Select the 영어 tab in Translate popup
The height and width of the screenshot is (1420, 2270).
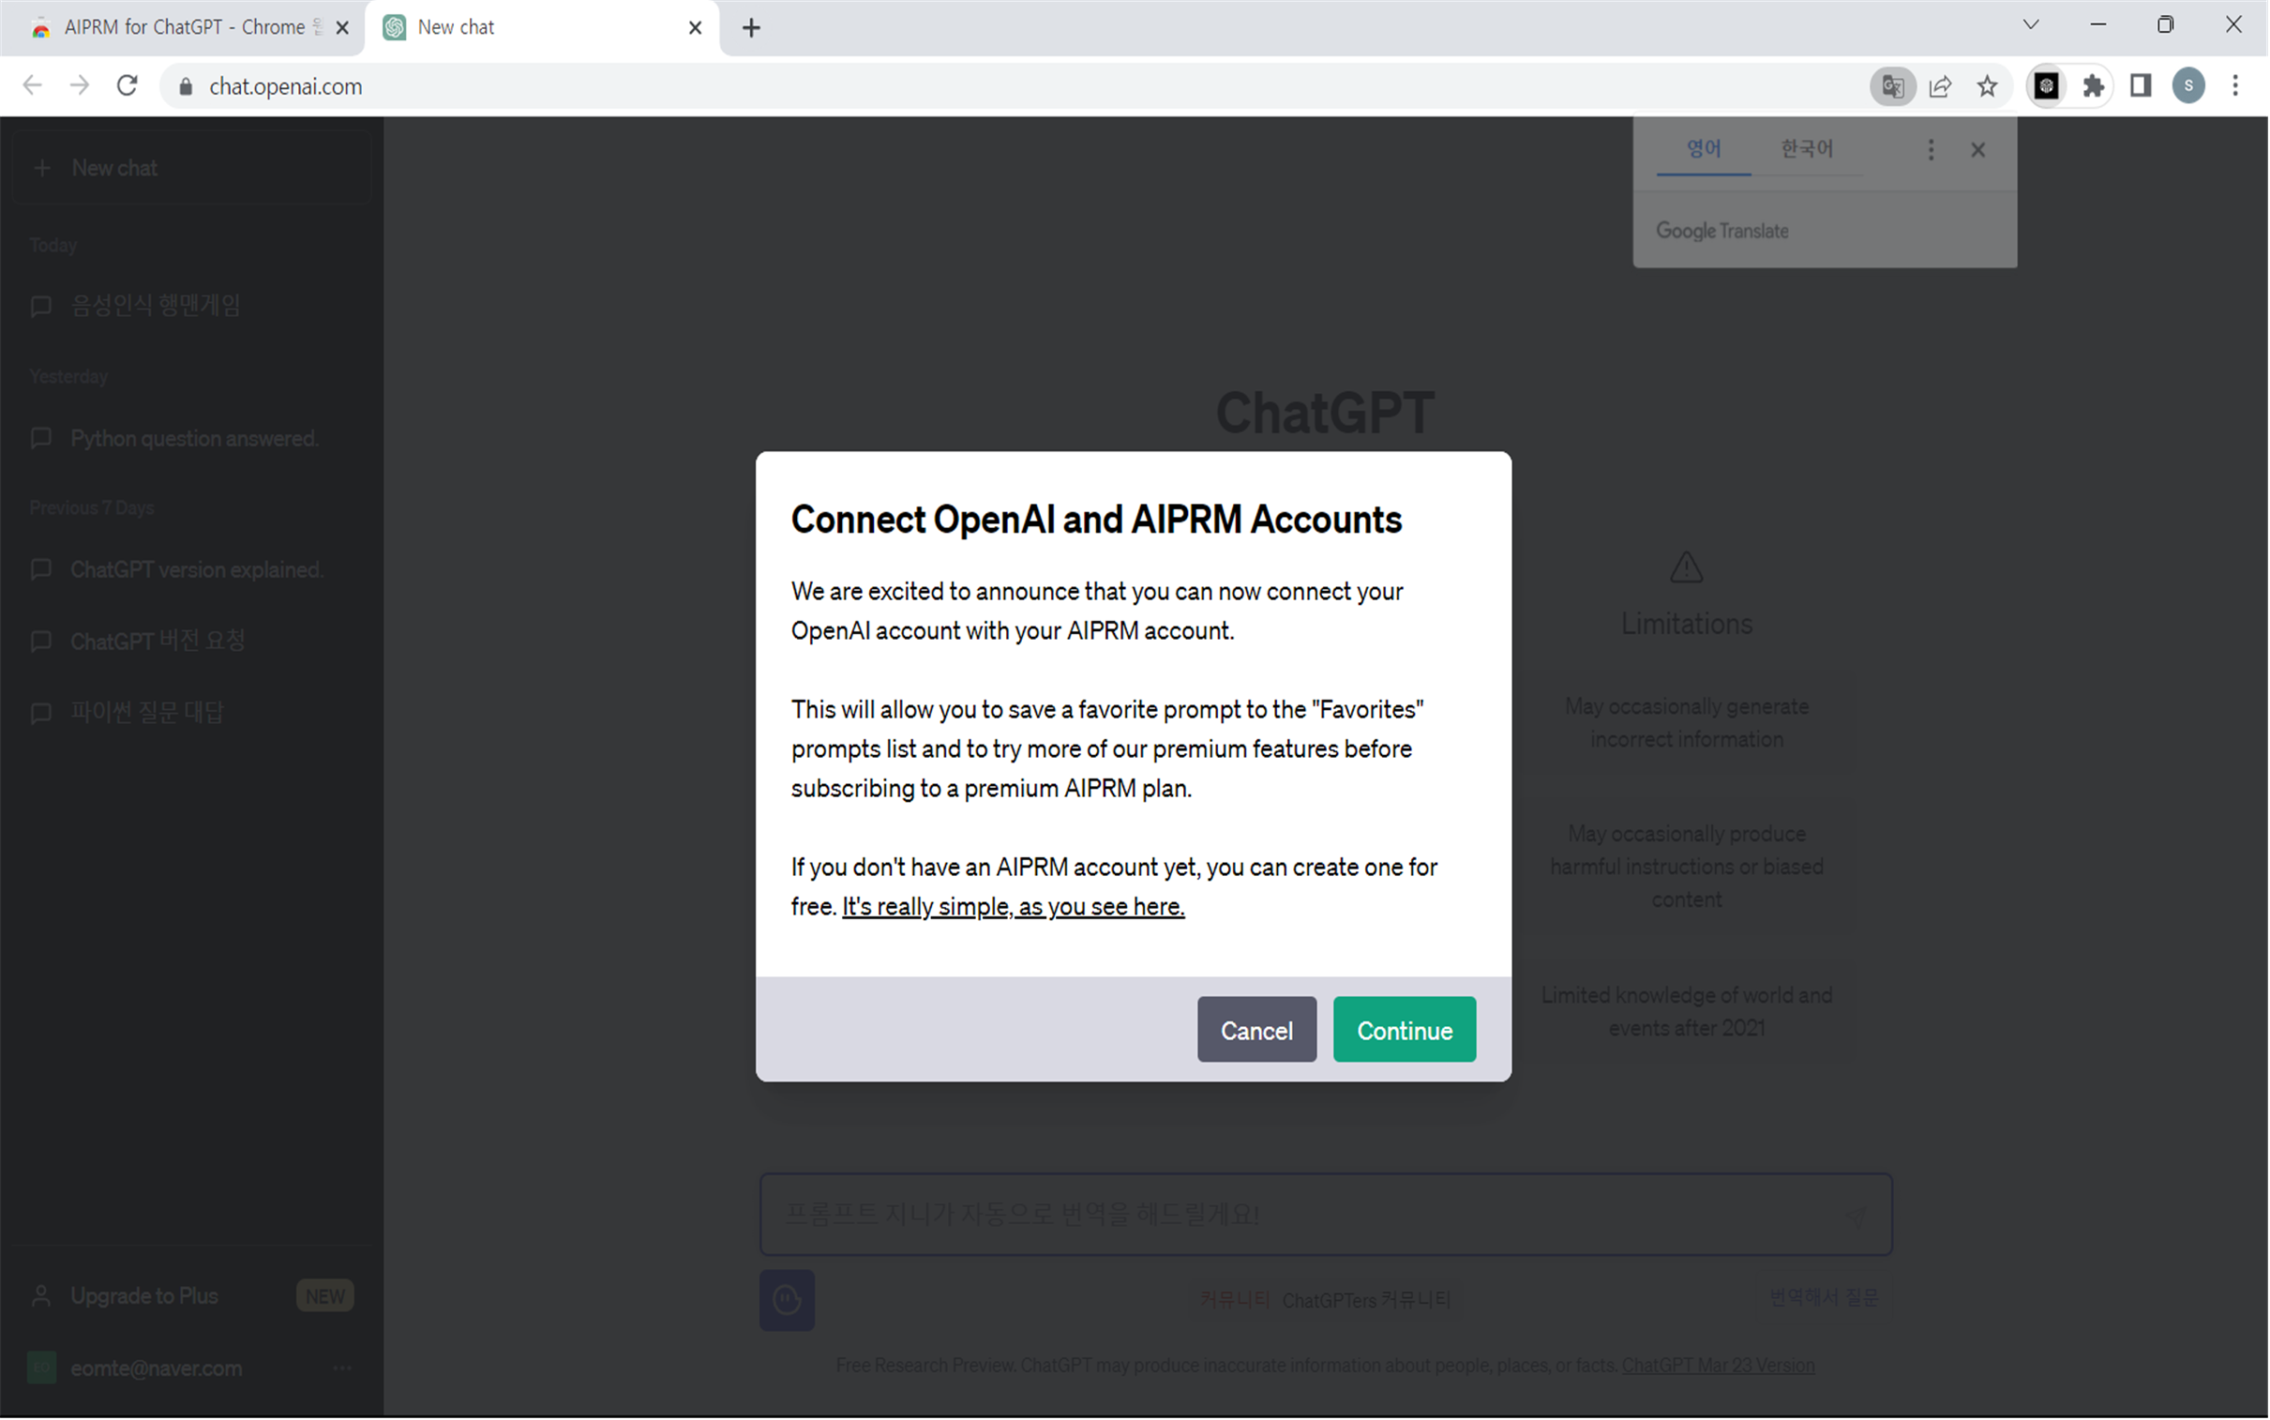pos(1705,148)
